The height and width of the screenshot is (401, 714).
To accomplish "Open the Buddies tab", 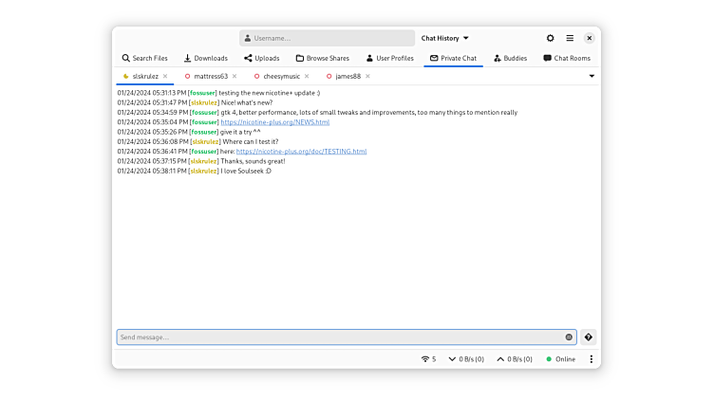I will 511,58.
